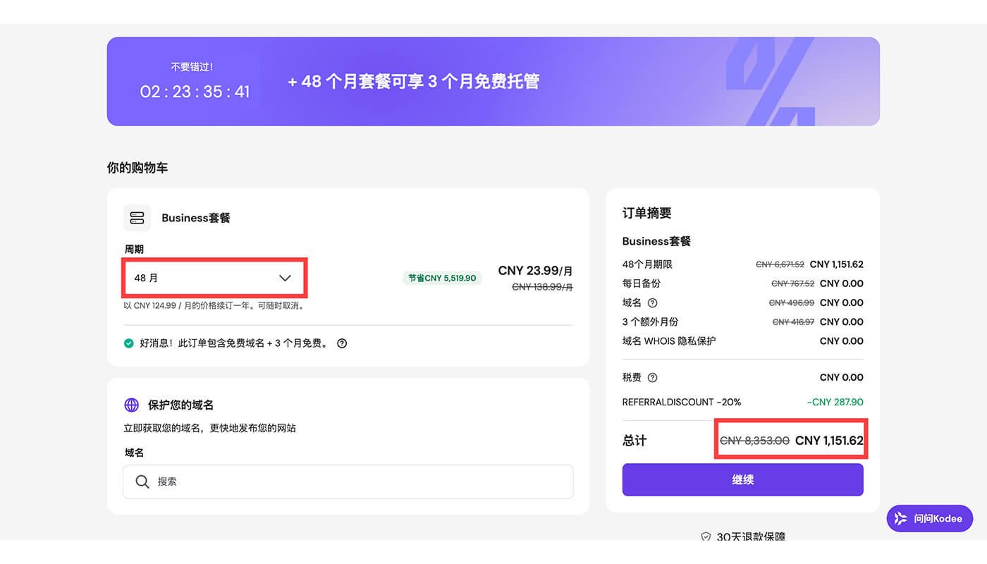Open help tooltip after free domain message
This screenshot has width=987, height=564.
click(341, 343)
